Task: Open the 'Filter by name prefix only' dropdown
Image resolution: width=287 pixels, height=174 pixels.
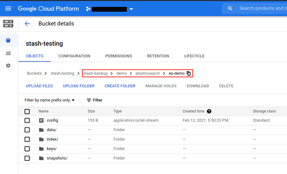Action: [x=50, y=100]
